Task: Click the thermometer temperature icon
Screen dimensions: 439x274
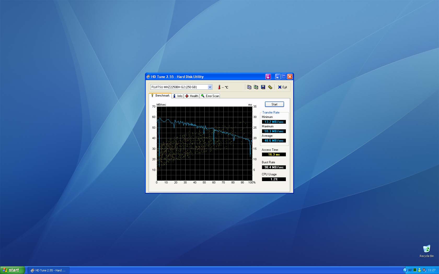Action: 219,87
